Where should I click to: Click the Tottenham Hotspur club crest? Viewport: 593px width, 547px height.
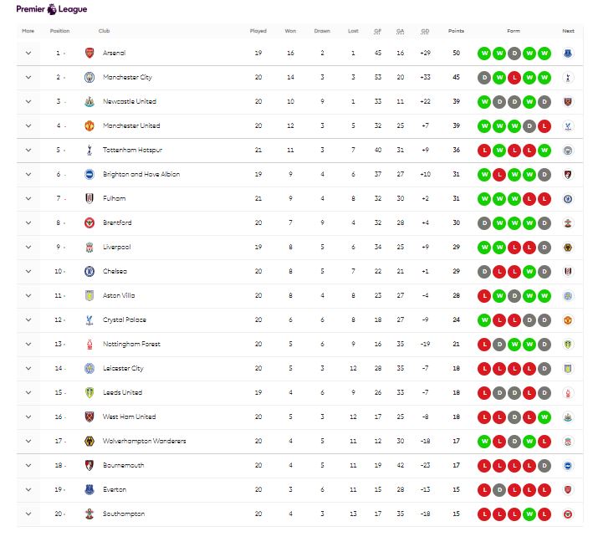[x=89, y=150]
